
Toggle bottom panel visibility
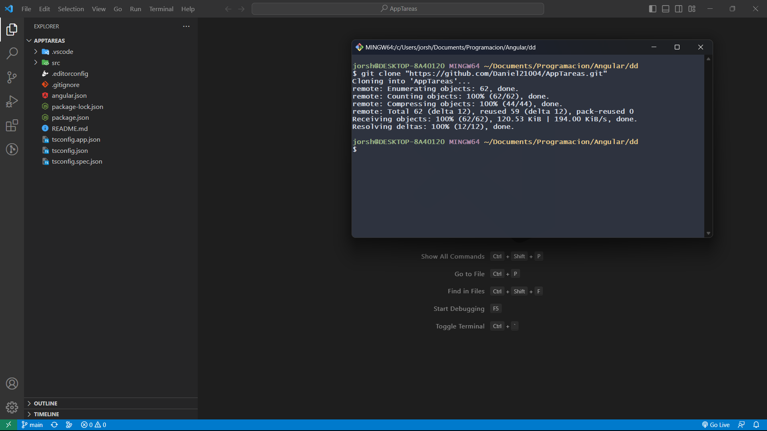(x=666, y=9)
